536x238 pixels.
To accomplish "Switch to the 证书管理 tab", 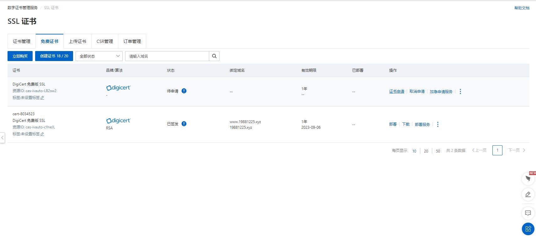I will [x=22, y=41].
